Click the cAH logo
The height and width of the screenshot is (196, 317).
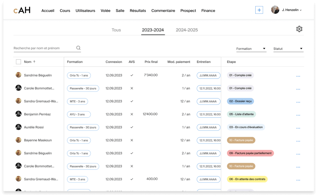tap(22, 10)
